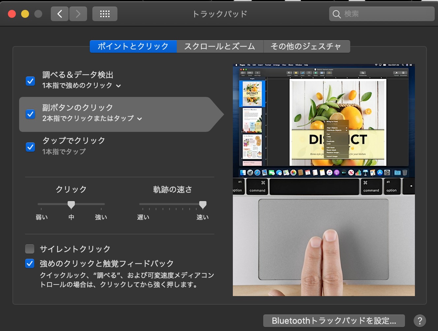
Task: Toggle 強めのクリックと触覚フィードバック checkbox
Action: pos(30,263)
